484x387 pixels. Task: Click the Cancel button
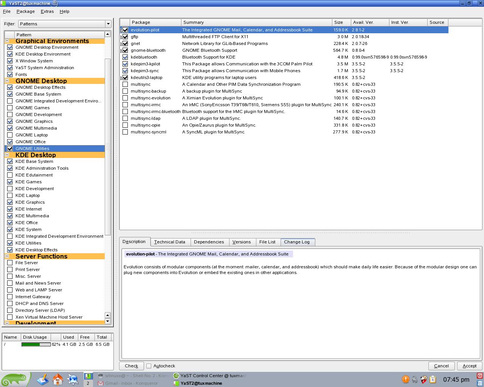(441, 366)
